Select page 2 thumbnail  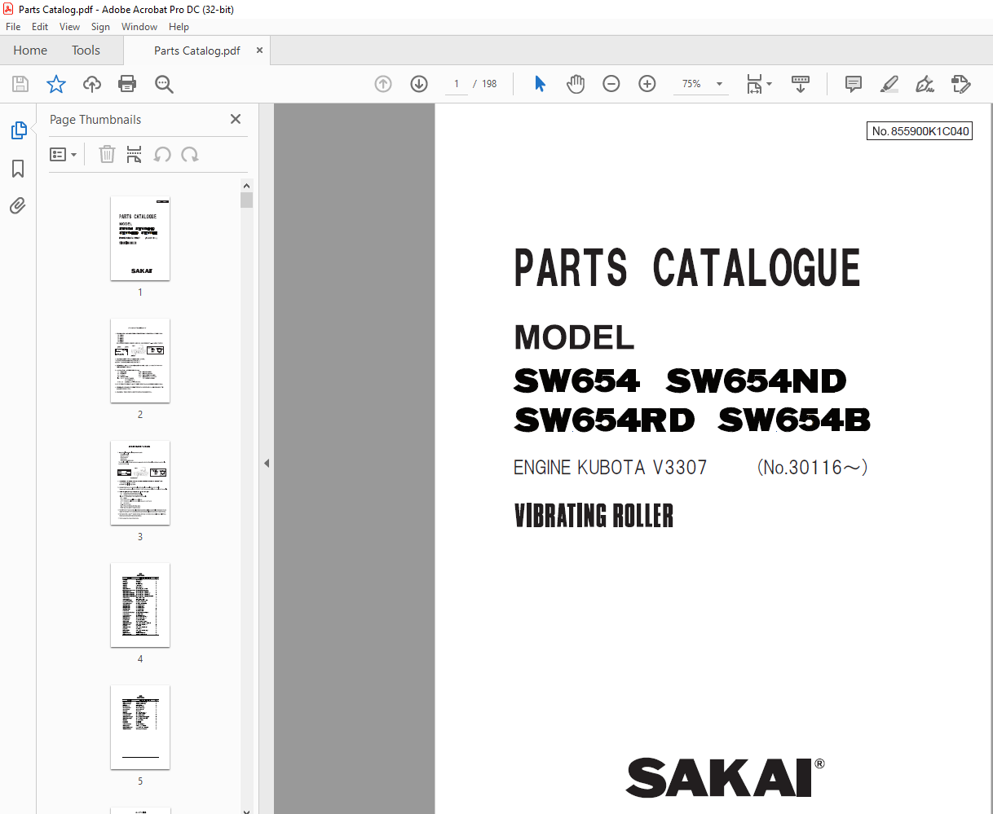pos(140,361)
